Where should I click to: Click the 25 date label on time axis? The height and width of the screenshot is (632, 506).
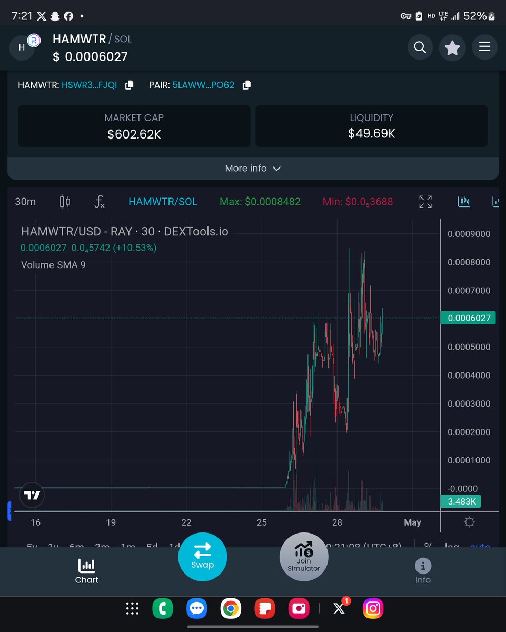(x=262, y=522)
